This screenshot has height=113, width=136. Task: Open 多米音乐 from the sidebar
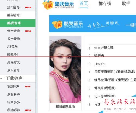click(18, 39)
